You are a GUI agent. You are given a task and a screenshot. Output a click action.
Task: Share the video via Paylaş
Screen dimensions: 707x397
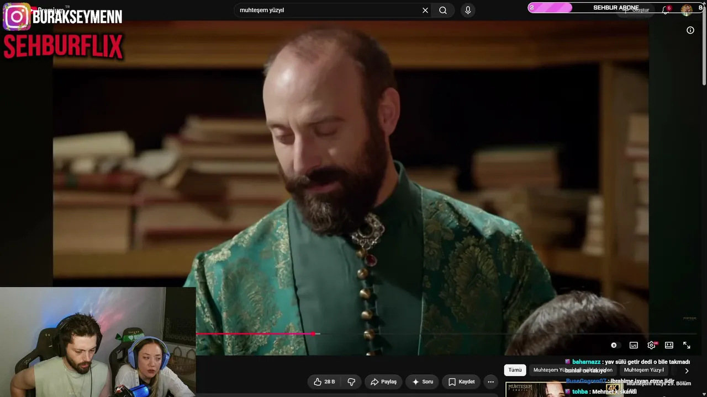click(x=383, y=382)
